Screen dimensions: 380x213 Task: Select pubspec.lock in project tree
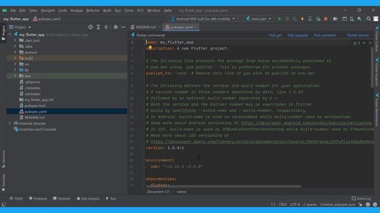pyautogui.click(x=35, y=105)
